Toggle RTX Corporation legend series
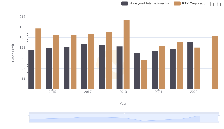Screen dimensions: 224x129 click(x=190, y=3)
